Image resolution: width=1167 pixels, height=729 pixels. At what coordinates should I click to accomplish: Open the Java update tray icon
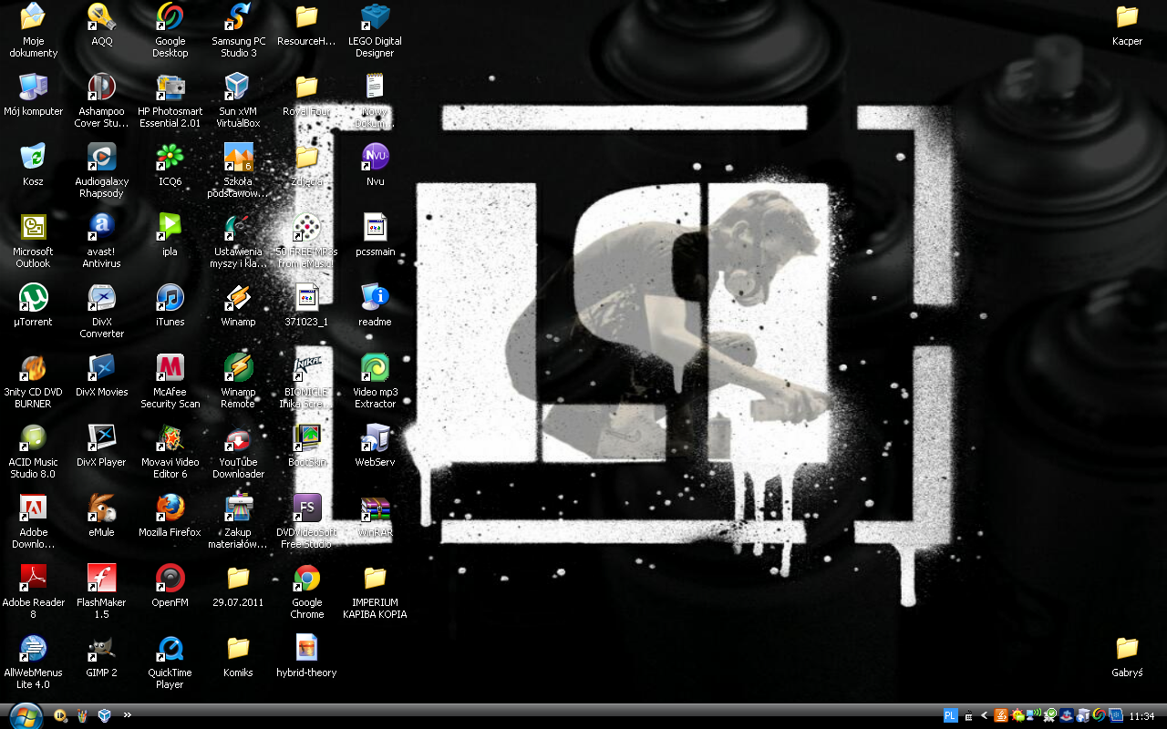coord(1001,716)
